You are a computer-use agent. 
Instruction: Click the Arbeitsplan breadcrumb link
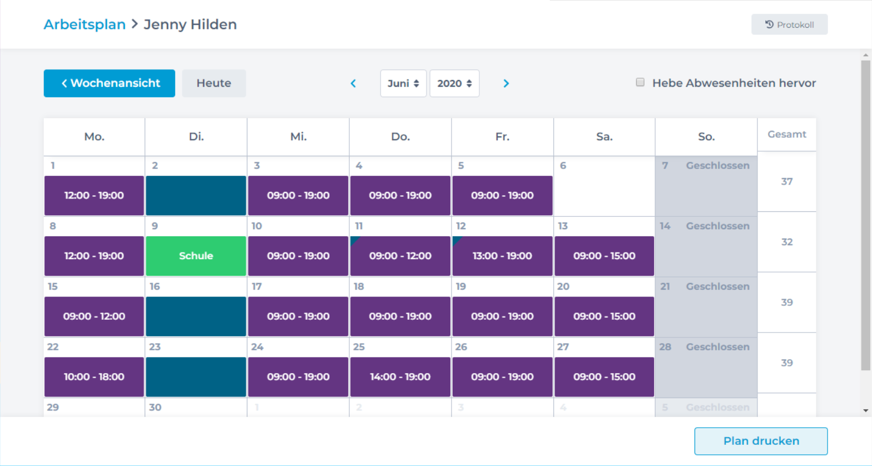pos(85,24)
